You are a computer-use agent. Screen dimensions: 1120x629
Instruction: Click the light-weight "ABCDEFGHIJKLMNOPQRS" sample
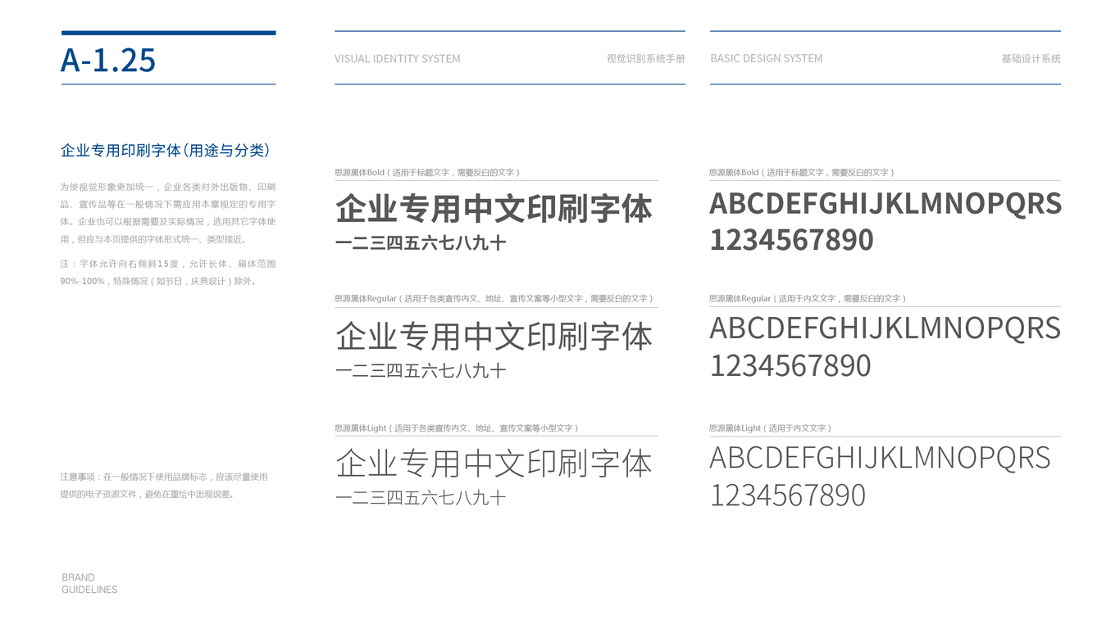[x=880, y=458]
